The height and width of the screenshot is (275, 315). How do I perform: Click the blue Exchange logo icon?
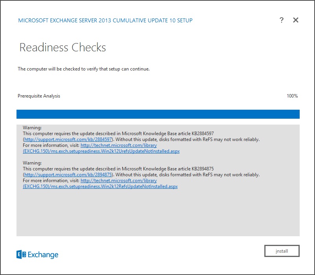coord(21,255)
